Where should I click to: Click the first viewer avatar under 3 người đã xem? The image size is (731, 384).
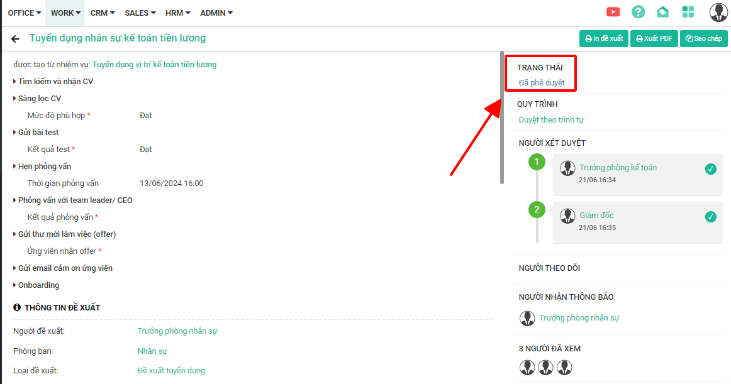(x=527, y=367)
